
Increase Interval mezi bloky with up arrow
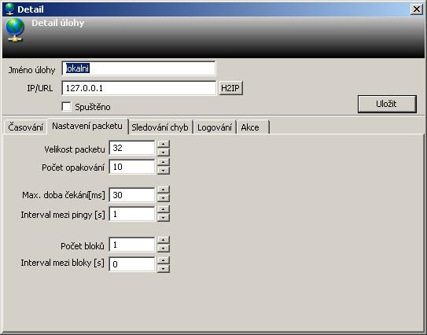point(164,260)
